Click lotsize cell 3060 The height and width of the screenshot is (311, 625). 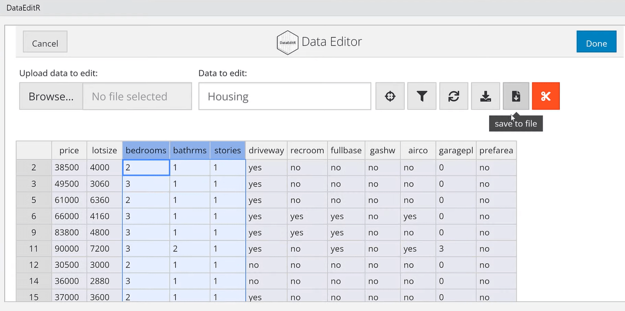coord(105,184)
